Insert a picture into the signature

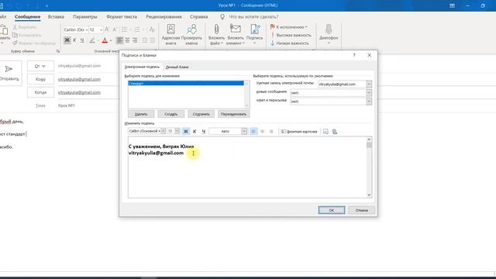coord(325,131)
